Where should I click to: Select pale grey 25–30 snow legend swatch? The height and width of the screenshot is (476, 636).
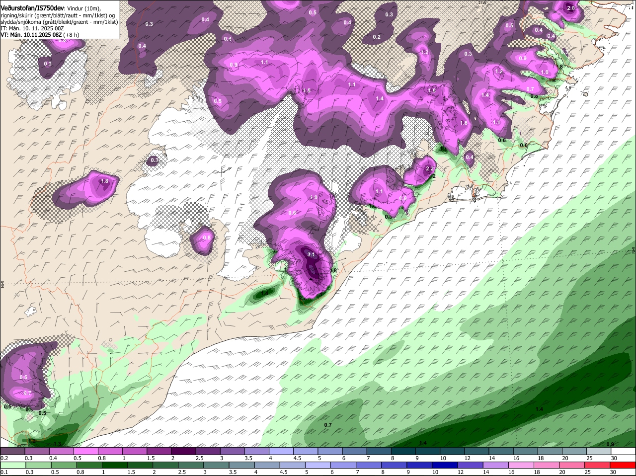[x=599, y=451]
